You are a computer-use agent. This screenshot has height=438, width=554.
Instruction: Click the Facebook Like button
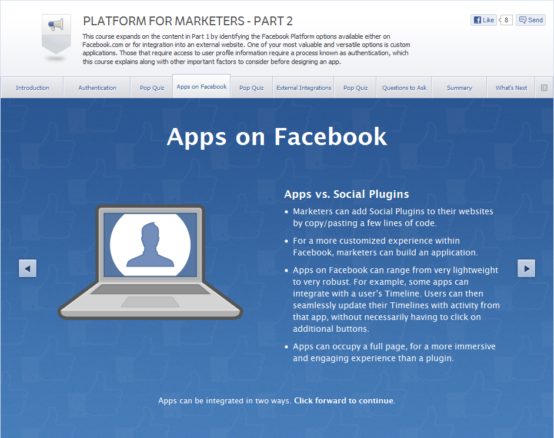[483, 20]
